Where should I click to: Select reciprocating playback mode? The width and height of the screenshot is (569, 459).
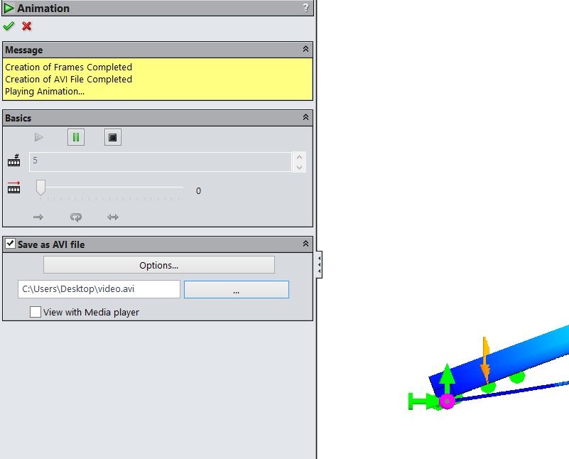pos(113,217)
